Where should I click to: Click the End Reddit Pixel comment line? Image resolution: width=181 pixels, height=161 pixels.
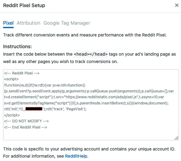point(25,127)
